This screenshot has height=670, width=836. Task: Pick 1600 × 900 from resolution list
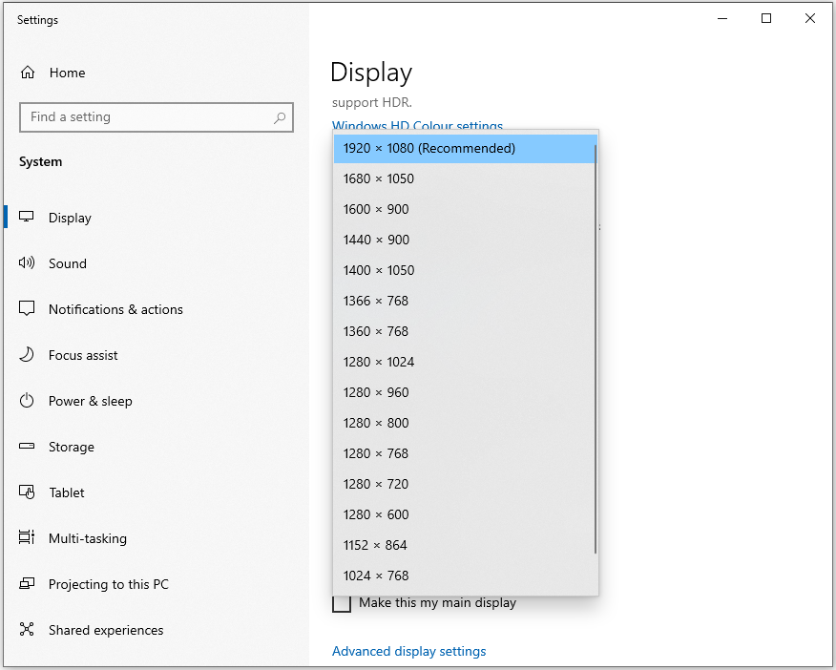[465, 209]
